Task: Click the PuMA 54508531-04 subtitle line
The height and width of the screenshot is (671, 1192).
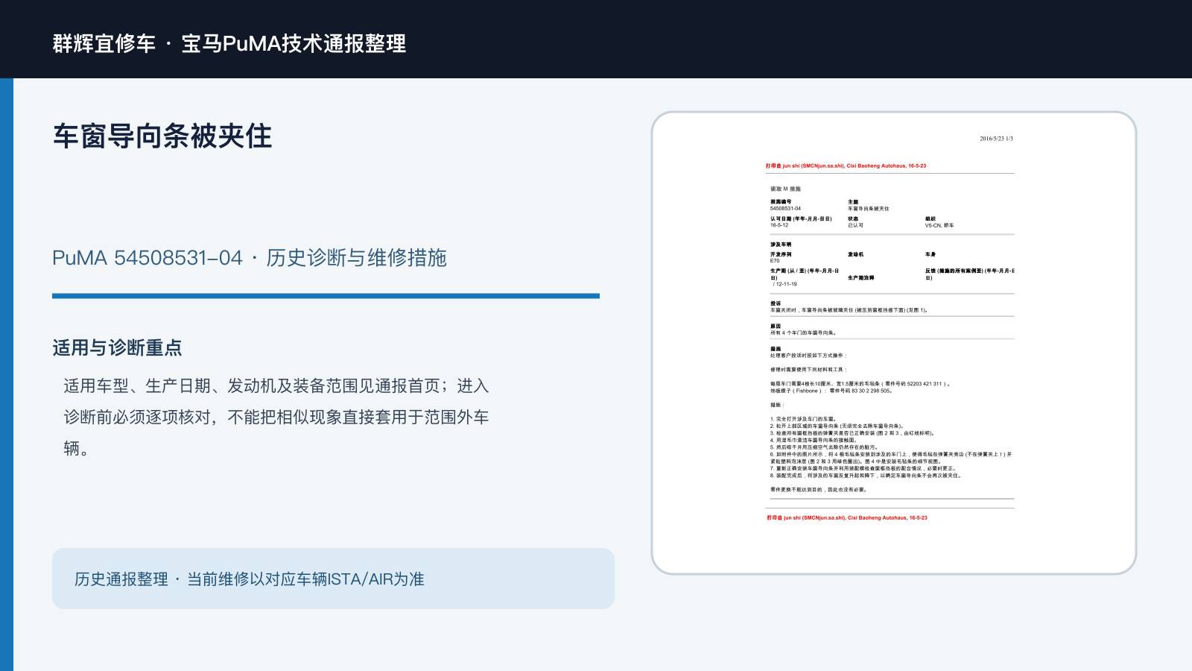Action: [250, 258]
